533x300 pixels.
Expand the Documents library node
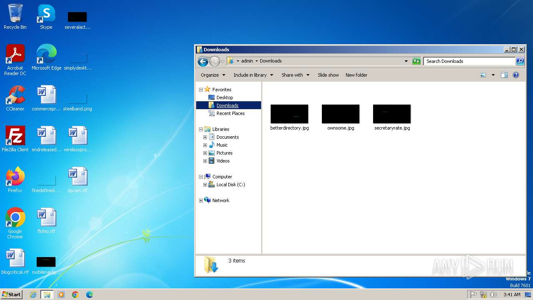(205, 137)
